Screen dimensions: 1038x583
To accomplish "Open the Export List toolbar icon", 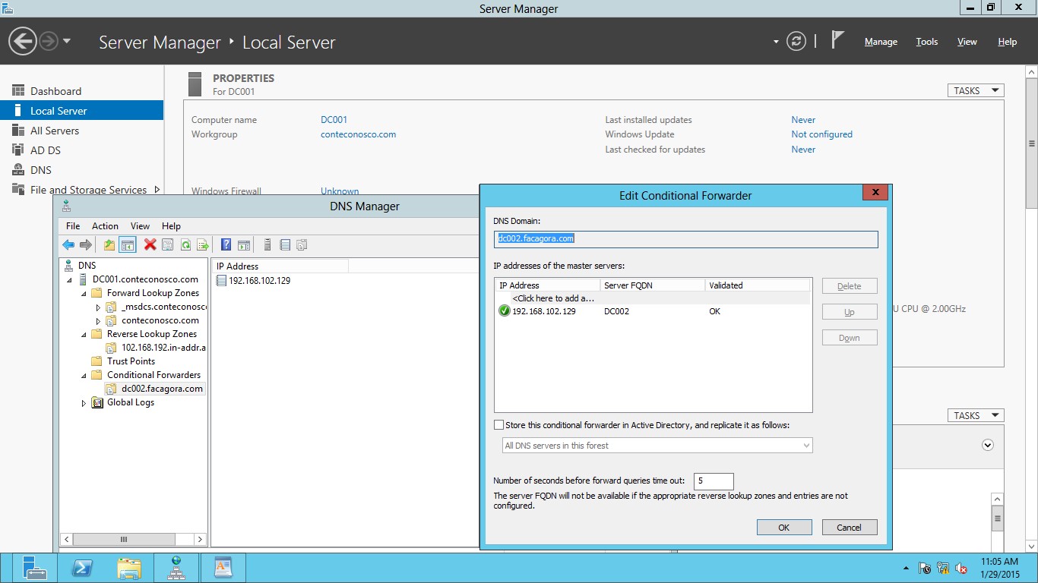I will click(x=203, y=244).
